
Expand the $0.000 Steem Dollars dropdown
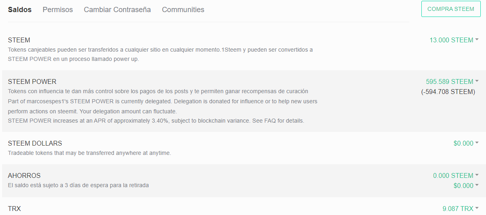point(466,143)
